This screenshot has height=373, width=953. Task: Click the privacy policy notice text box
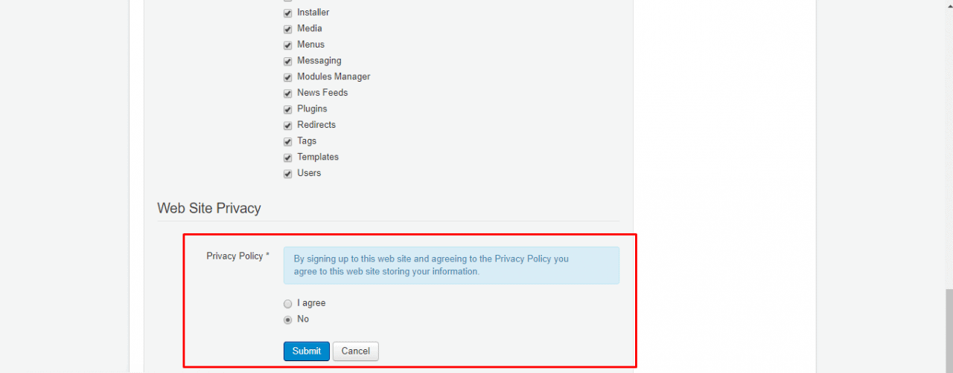451,265
